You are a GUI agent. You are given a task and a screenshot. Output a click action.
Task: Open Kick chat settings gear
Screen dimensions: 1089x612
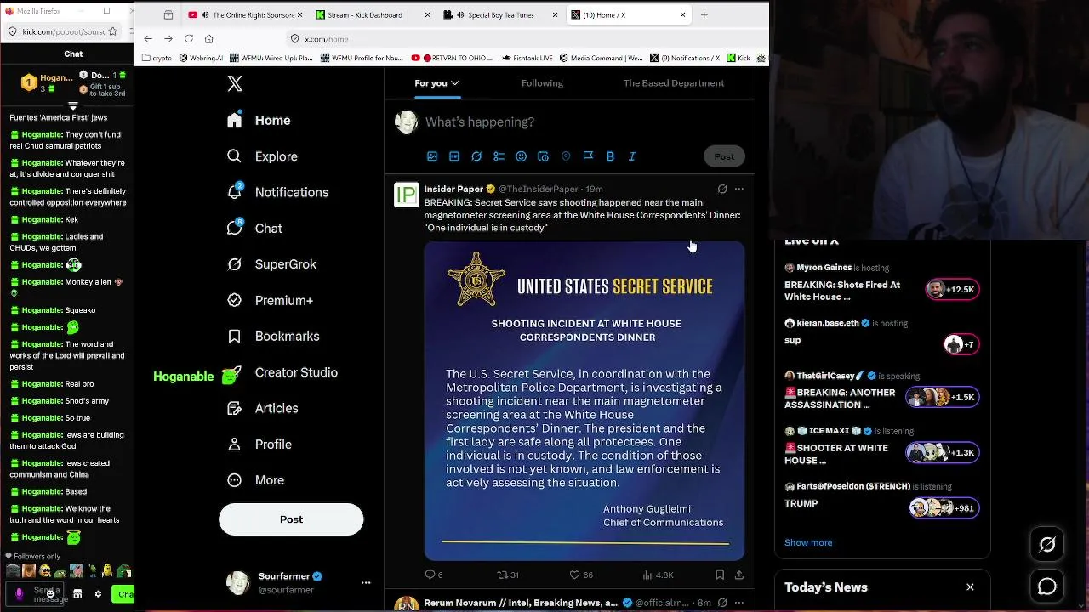pyautogui.click(x=98, y=594)
